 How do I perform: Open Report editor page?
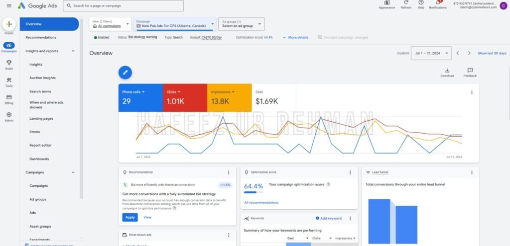[x=40, y=146]
